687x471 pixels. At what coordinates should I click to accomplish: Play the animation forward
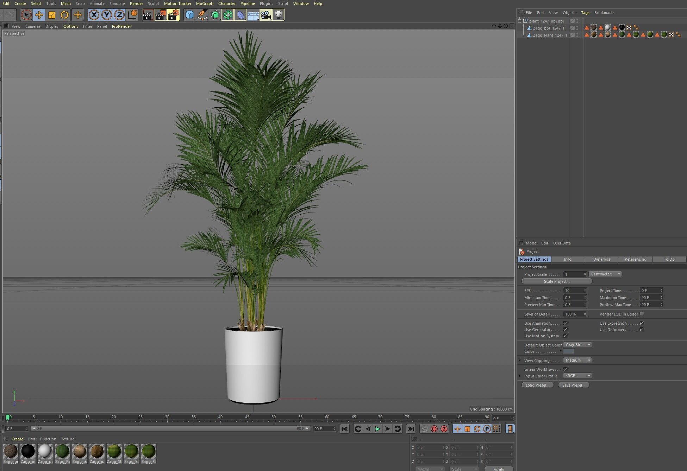377,429
